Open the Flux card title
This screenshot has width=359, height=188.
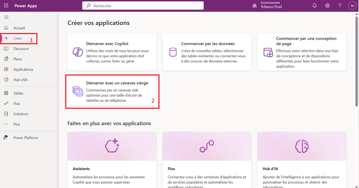pyautogui.click(x=171, y=169)
